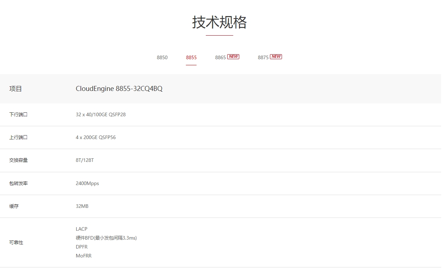Select the CloudEngine 8855-32CQ4BQ model name

[119, 89]
